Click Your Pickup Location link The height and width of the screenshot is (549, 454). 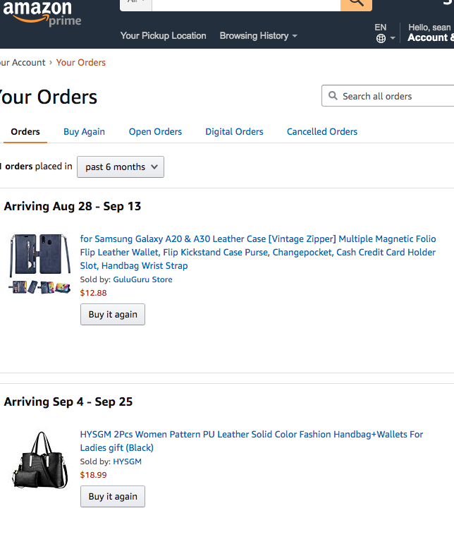pos(163,36)
